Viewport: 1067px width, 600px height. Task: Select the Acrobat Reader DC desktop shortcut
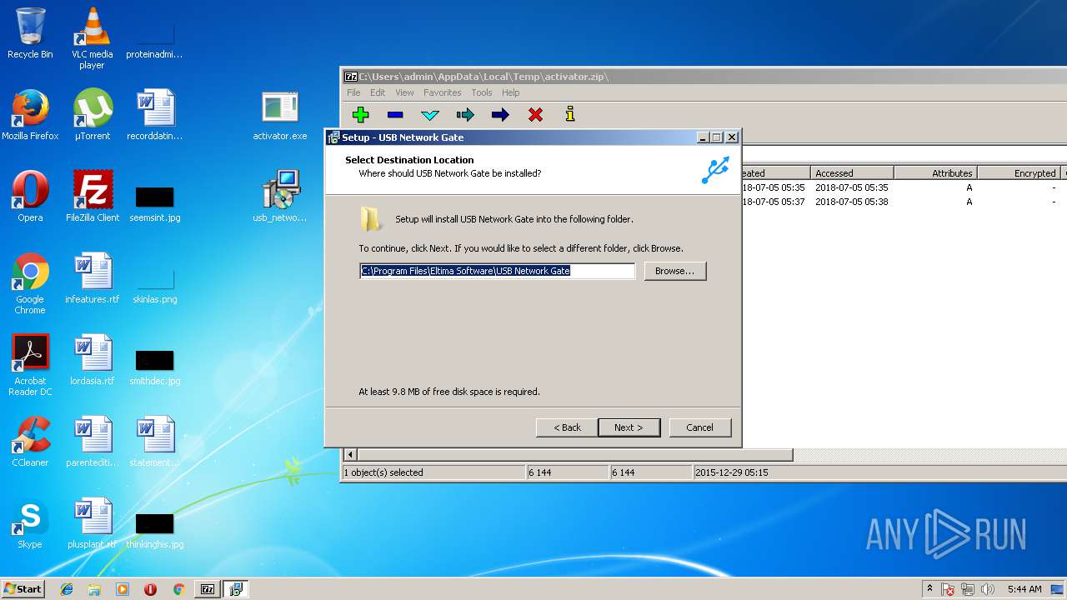coord(30,365)
